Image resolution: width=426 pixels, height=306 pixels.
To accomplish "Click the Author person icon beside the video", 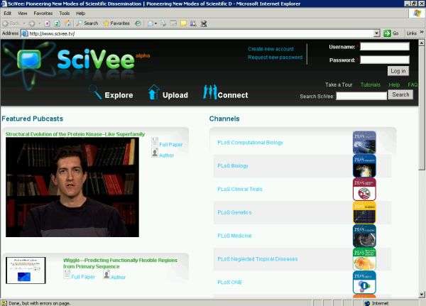I will tap(155, 153).
